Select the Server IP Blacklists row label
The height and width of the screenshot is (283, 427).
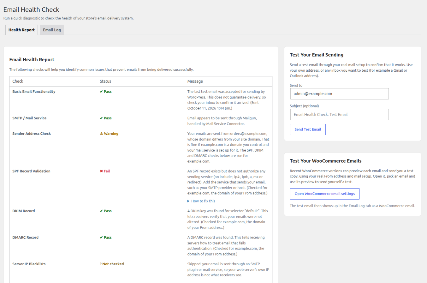pyautogui.click(x=29, y=264)
